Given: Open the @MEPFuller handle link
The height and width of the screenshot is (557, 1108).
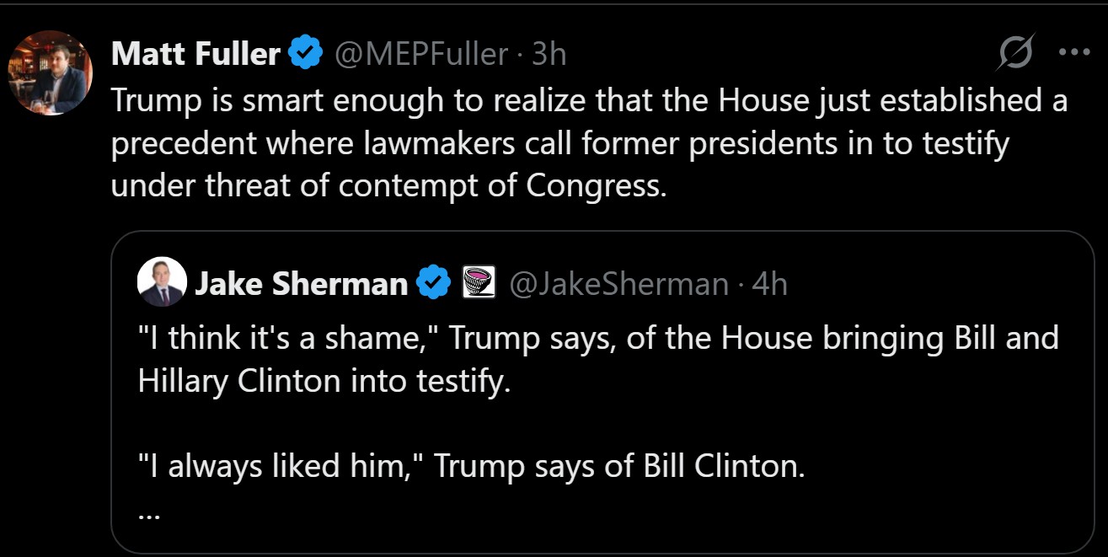Looking at the screenshot, I should click(x=421, y=55).
